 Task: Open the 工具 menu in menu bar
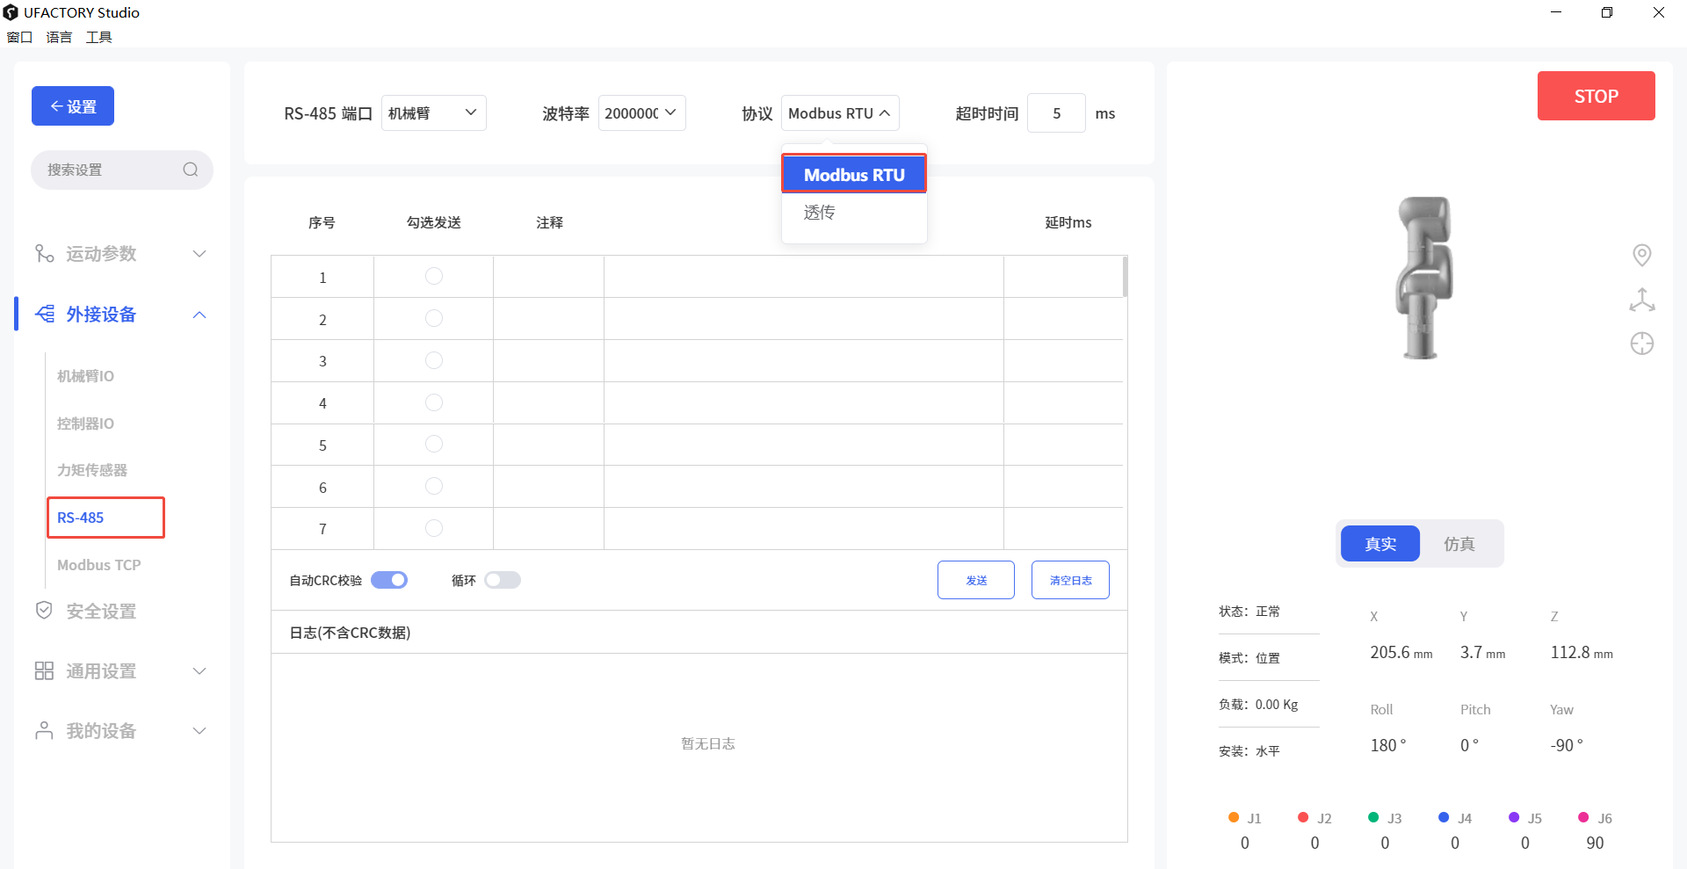[98, 37]
